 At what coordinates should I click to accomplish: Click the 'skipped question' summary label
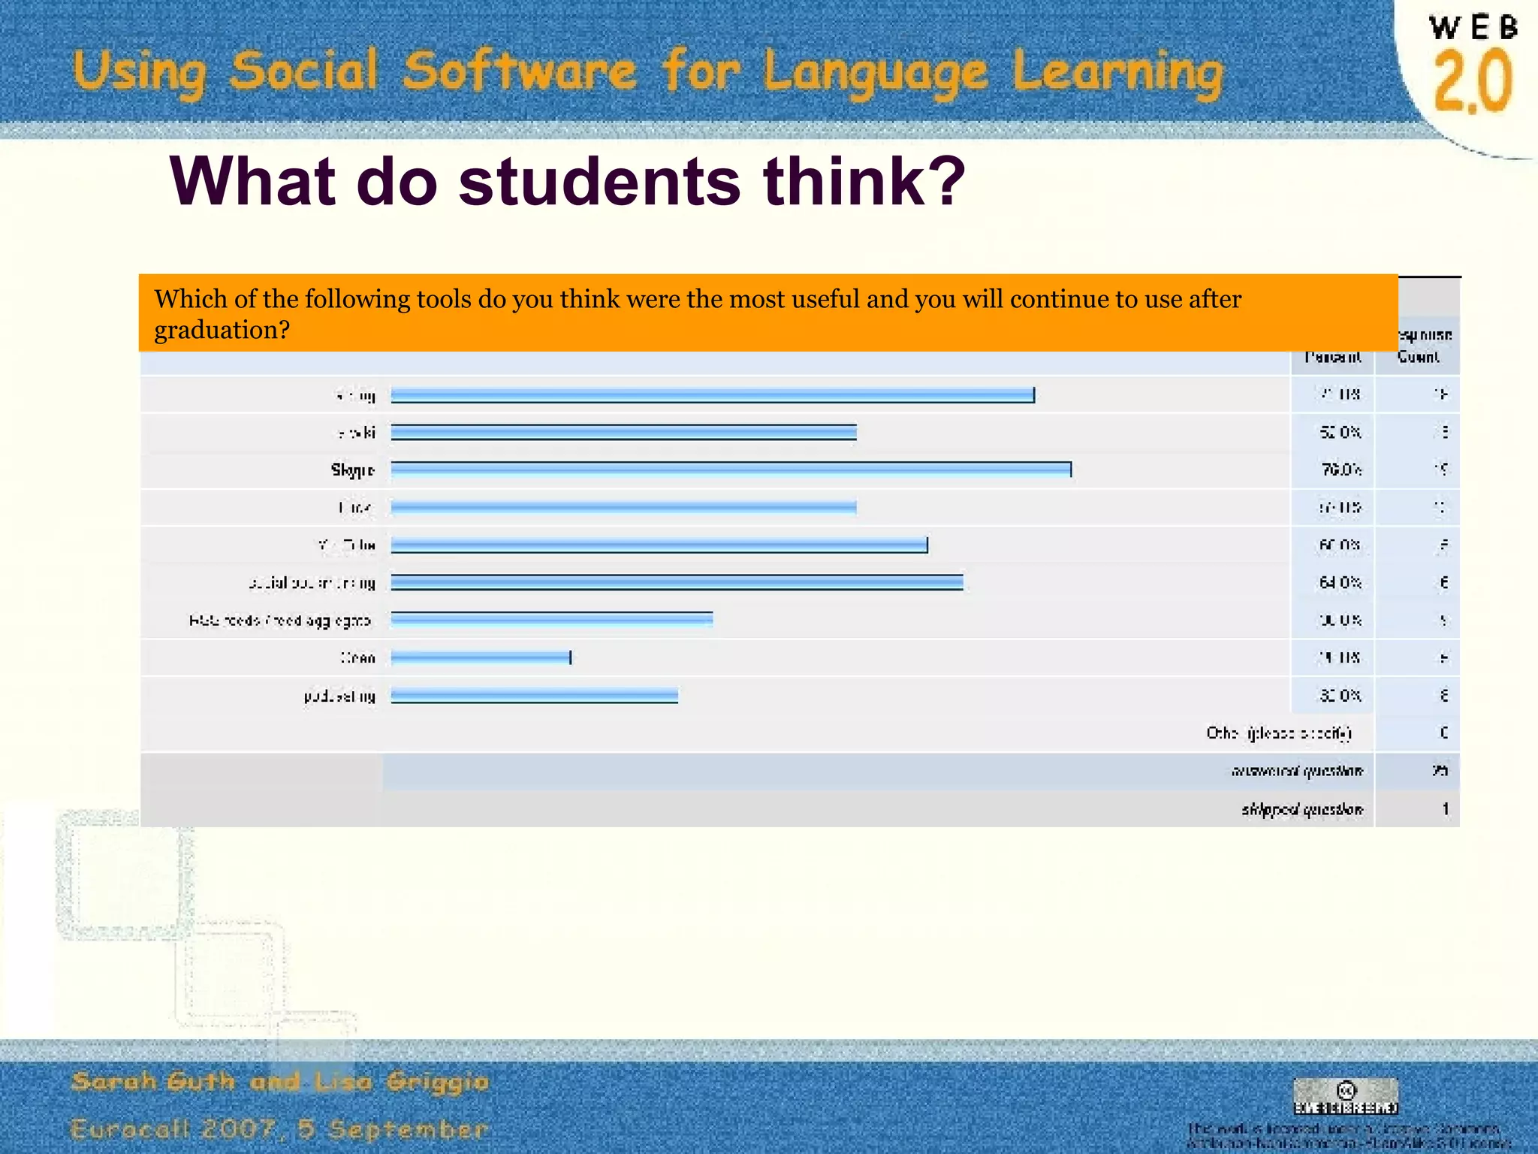pos(1302,809)
